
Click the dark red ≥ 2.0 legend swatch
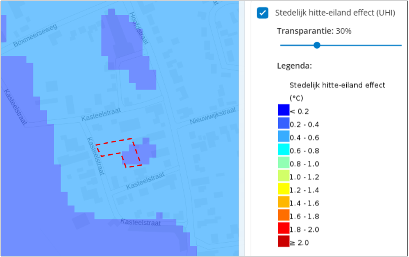pyautogui.click(x=284, y=241)
